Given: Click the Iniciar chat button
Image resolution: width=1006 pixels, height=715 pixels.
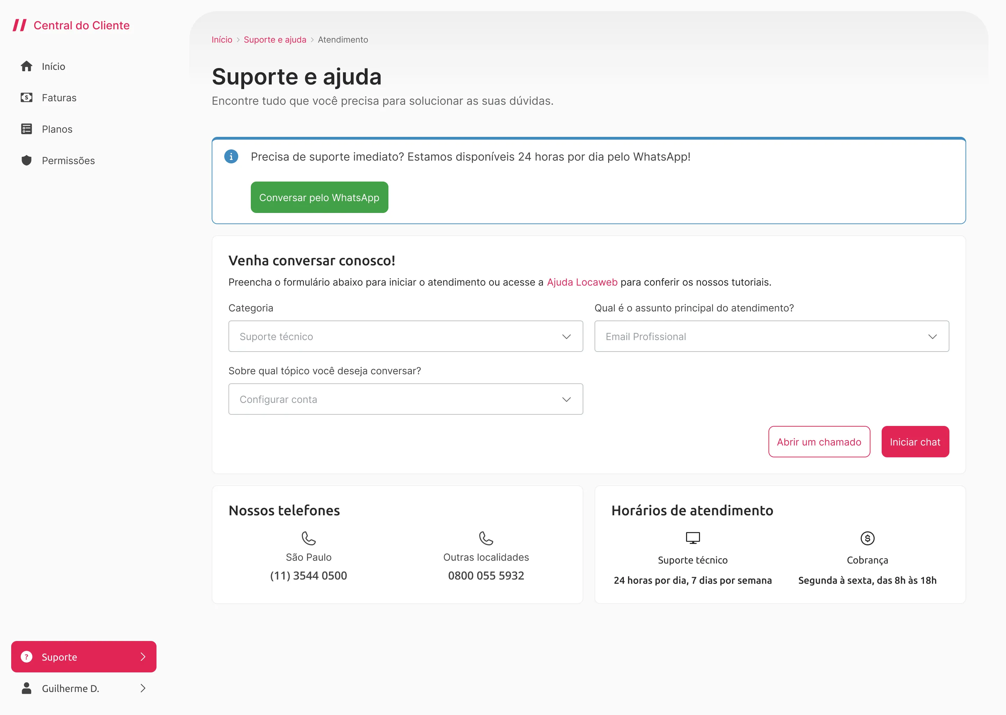Looking at the screenshot, I should (x=915, y=442).
